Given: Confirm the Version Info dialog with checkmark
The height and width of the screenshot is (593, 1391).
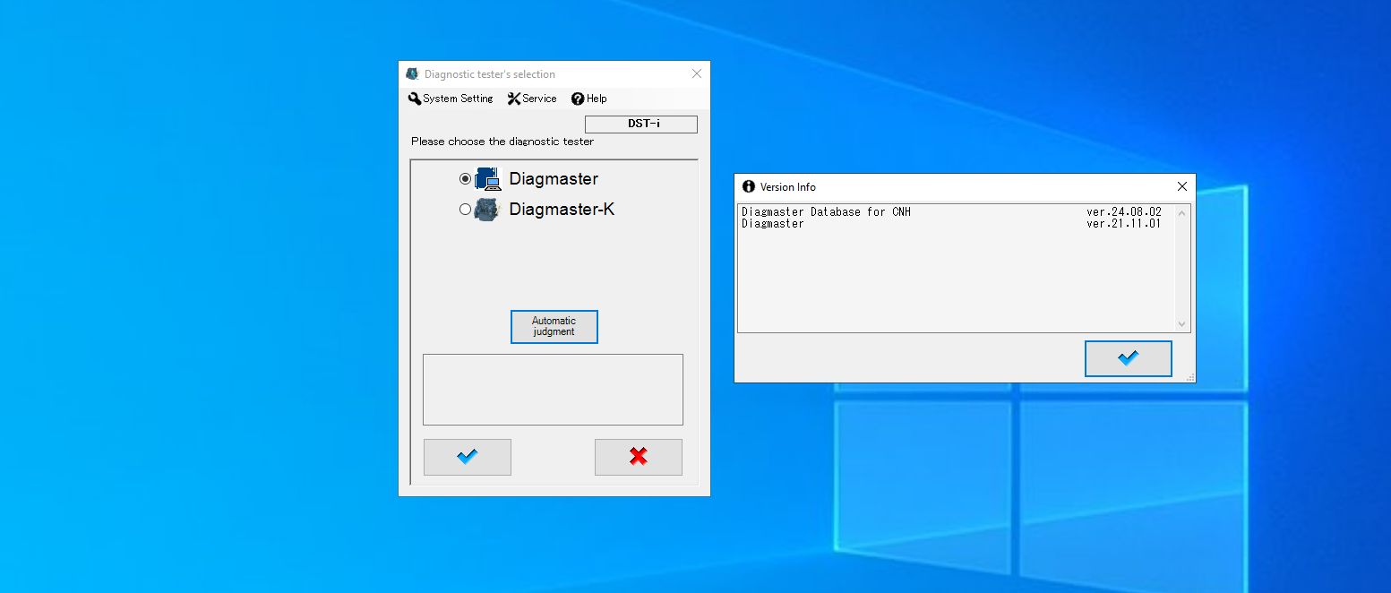Looking at the screenshot, I should coord(1128,357).
